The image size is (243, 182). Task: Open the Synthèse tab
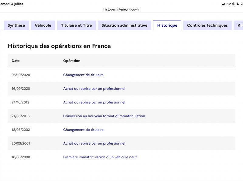coord(16,25)
